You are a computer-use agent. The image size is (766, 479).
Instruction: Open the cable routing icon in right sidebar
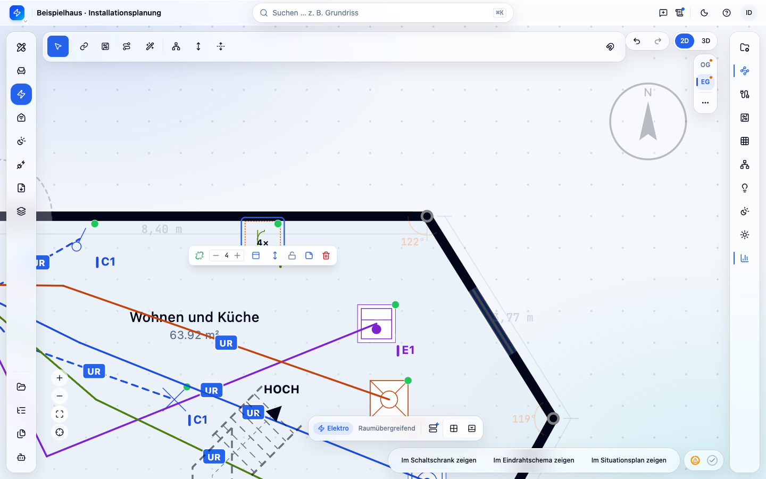[x=745, y=94]
